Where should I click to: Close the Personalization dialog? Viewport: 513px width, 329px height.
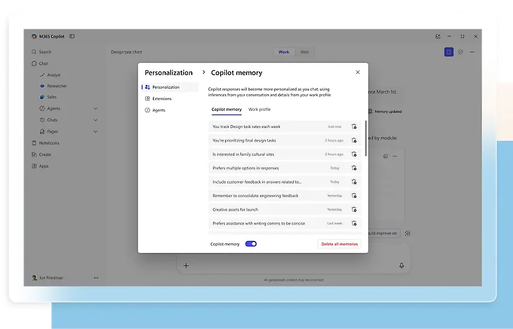click(358, 72)
